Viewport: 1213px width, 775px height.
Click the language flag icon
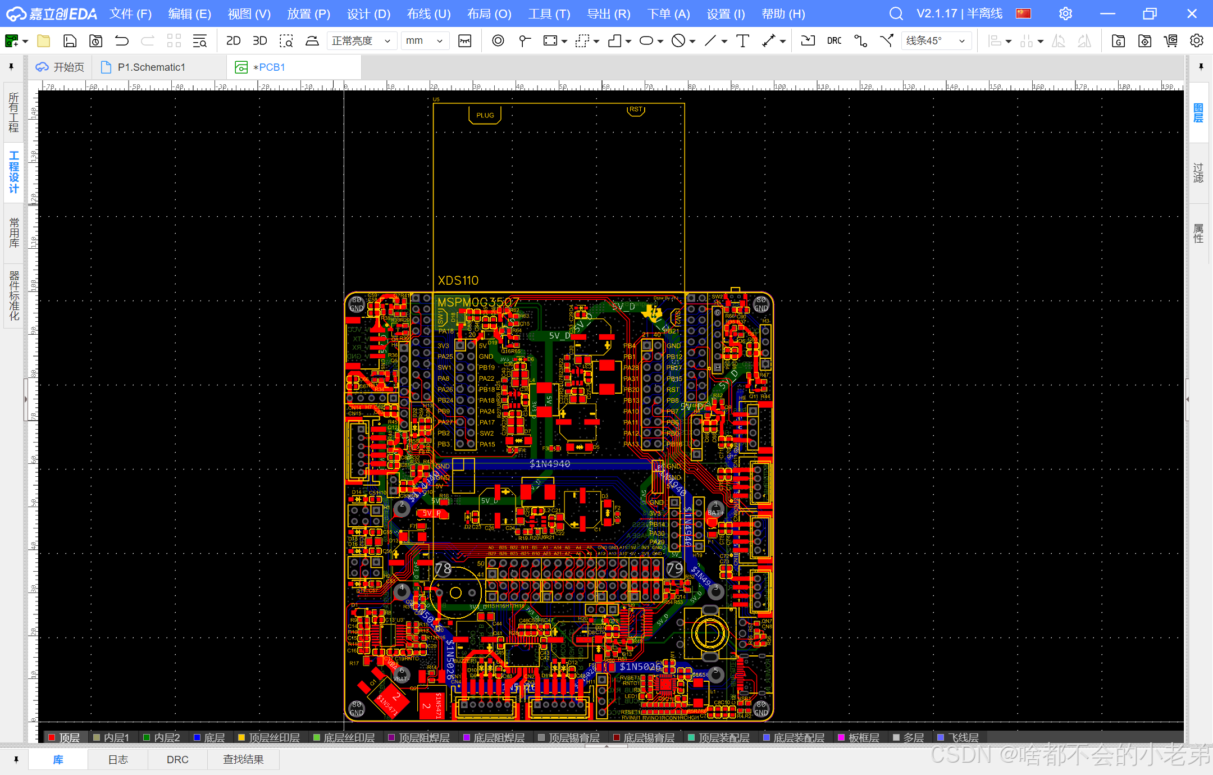point(1023,13)
